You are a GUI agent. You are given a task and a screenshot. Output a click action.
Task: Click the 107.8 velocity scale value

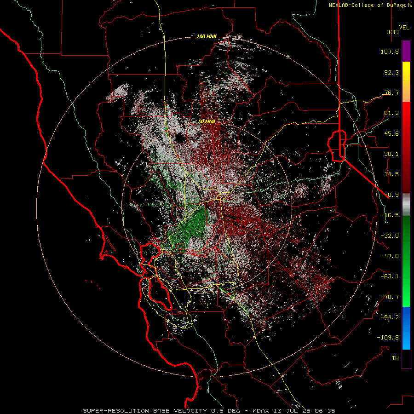point(390,52)
